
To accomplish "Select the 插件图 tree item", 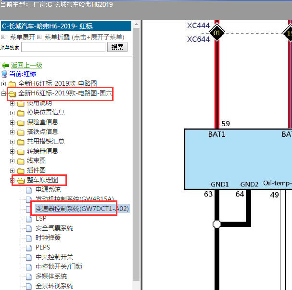I will (36, 170).
